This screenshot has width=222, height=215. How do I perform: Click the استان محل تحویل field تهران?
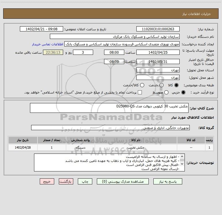tap(158, 70)
